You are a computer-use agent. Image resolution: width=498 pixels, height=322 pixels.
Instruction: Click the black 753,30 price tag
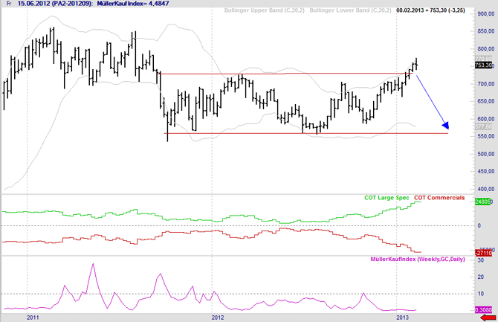pyautogui.click(x=484, y=65)
